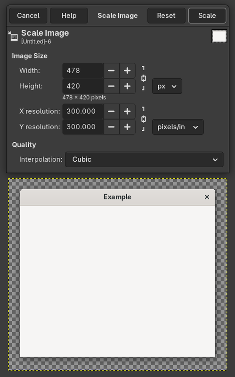Close the Example window
This screenshot has height=377, width=235.
[207, 197]
